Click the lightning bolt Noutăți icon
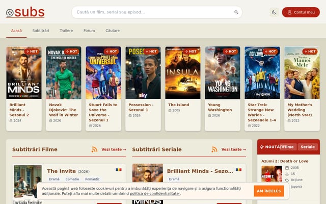Viewport: 326px width, 204px height. pyautogui.click(x=262, y=147)
